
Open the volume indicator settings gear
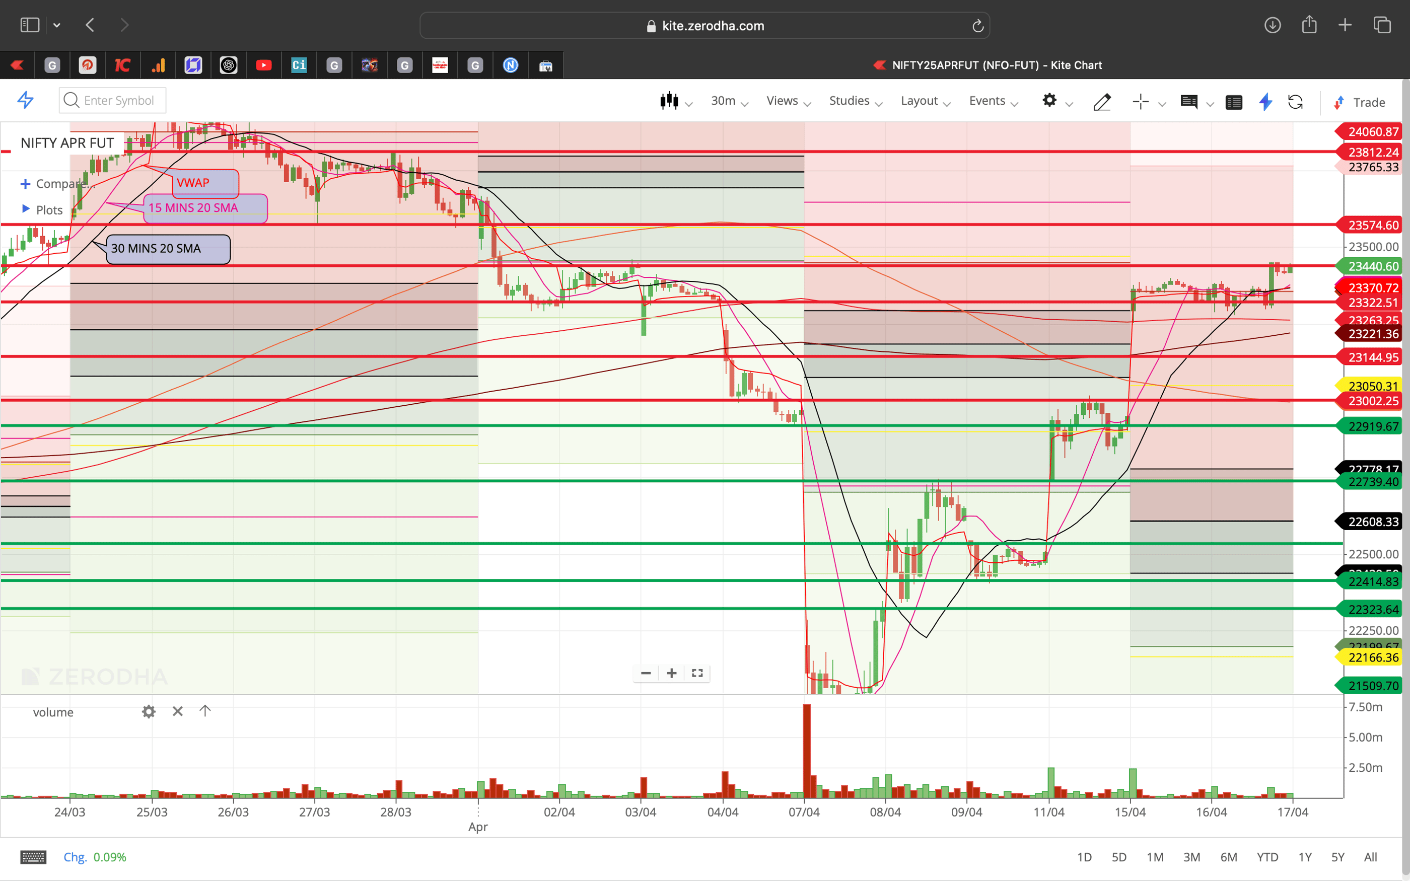click(149, 711)
